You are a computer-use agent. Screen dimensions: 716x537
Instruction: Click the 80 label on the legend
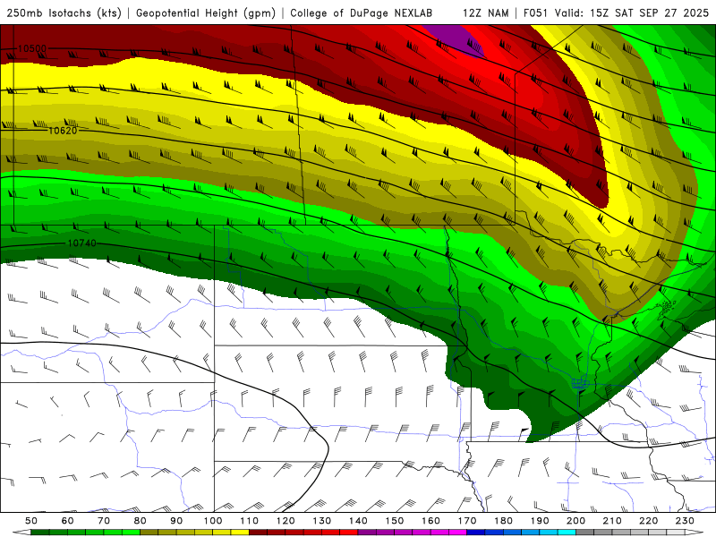point(141,521)
